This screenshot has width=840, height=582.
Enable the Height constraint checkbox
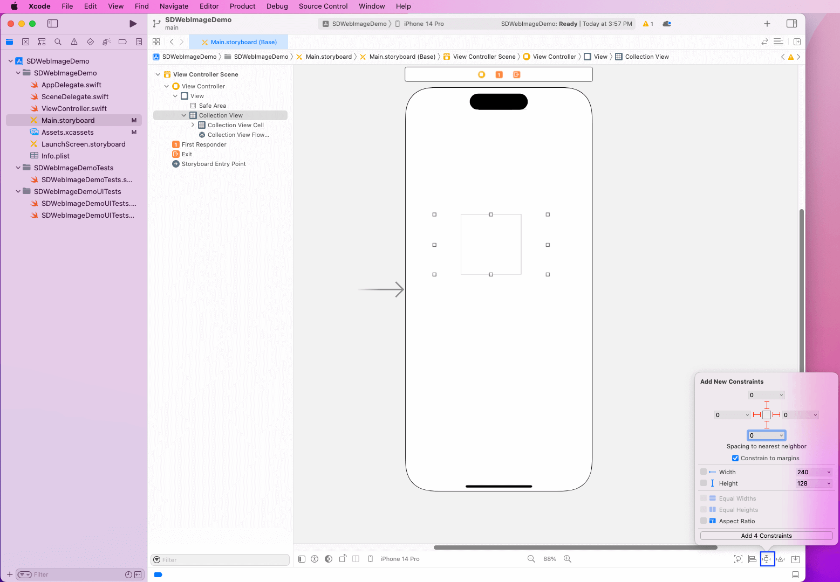[704, 483]
